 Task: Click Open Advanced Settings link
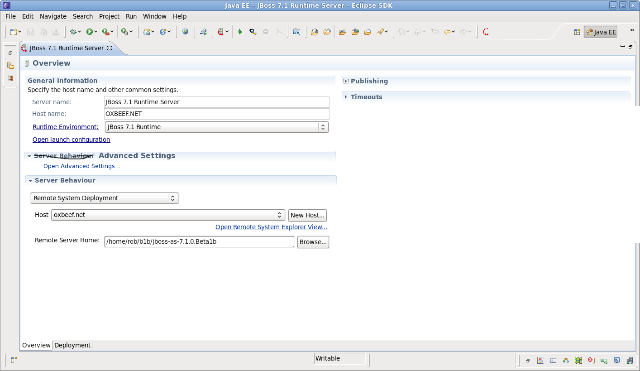(82, 166)
